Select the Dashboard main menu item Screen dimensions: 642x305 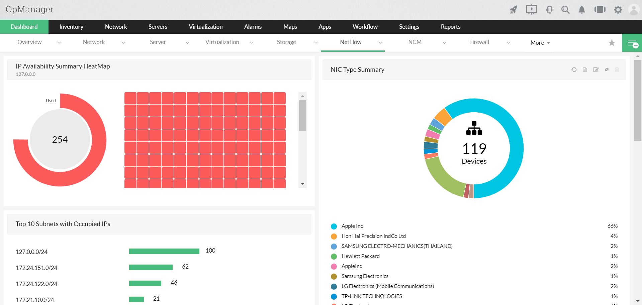(x=24, y=27)
